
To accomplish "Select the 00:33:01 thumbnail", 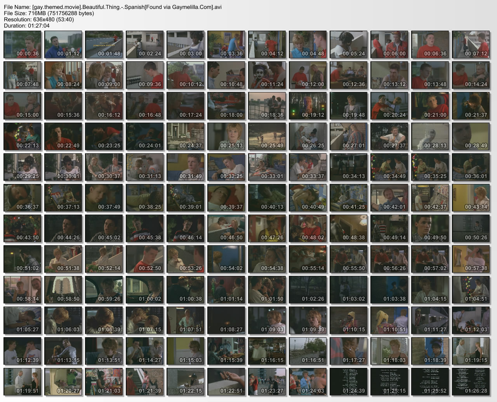I will point(267,167).
